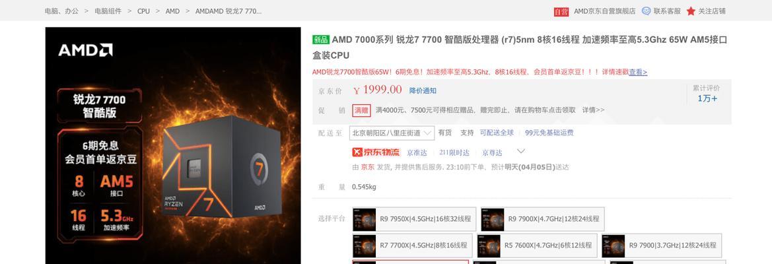Expand the delivery services chevron beside 京尊达
Viewport: 772px width, 264px height.
[x=521, y=151]
